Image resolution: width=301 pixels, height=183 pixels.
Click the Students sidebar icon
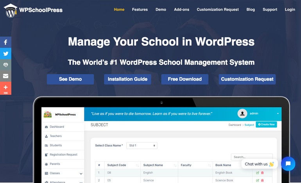tap(46, 146)
